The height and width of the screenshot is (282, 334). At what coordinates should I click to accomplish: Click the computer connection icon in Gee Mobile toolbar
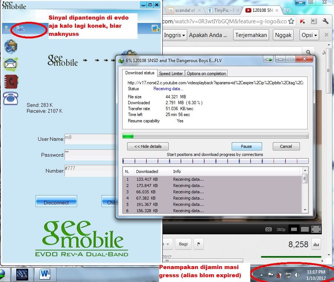pos(156,28)
